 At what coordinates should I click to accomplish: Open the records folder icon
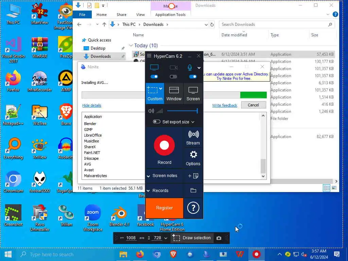tap(193, 190)
